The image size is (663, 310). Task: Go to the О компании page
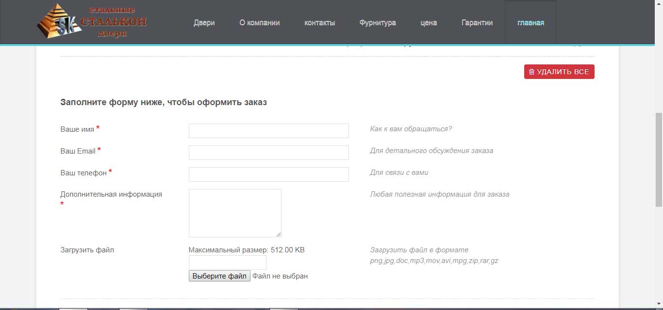[259, 23]
